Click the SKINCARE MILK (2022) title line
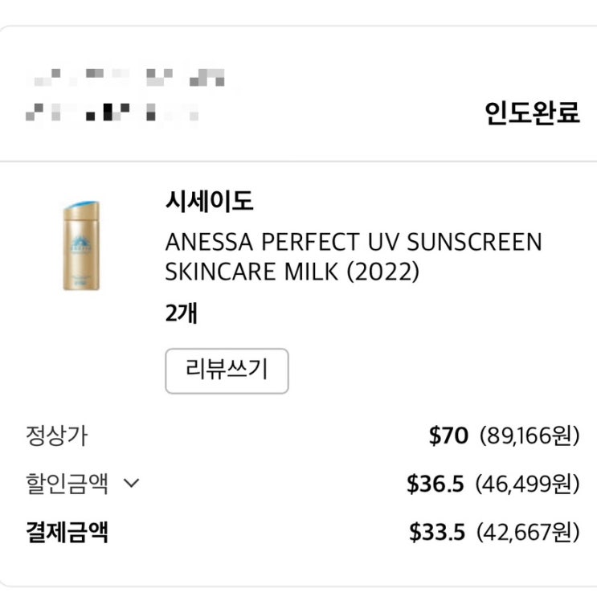This screenshot has height=597, width=597. (x=292, y=272)
